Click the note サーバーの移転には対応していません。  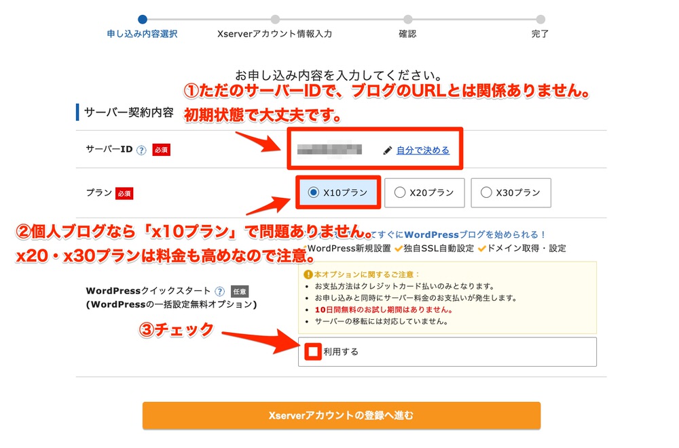(381, 321)
